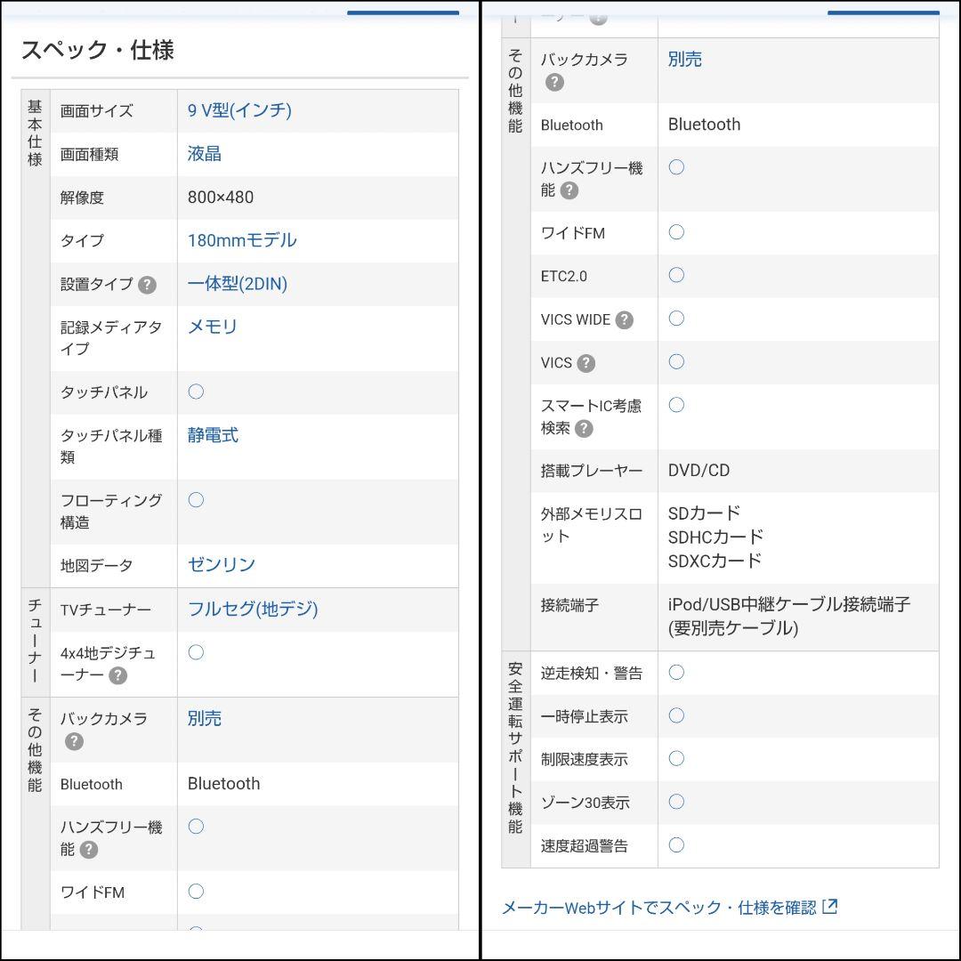Open the 9 V型(インチ) screen size link

[239, 110]
